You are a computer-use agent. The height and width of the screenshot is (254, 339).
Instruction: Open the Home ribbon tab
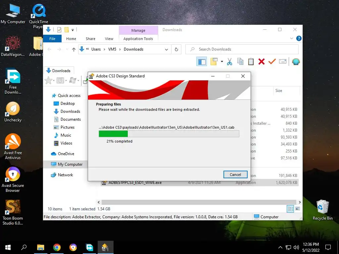coord(71,39)
